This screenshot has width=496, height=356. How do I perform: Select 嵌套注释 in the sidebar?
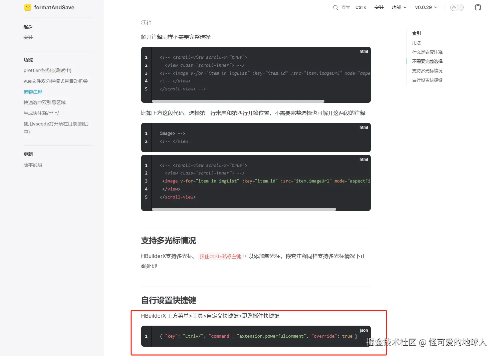tap(33, 92)
